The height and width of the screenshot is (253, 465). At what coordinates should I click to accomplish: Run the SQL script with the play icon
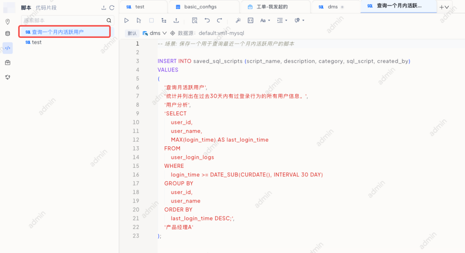[x=127, y=21]
